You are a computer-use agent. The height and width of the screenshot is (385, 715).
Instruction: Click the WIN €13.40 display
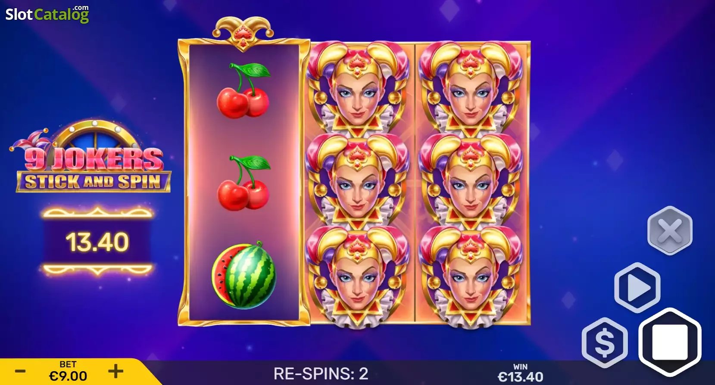520,373
